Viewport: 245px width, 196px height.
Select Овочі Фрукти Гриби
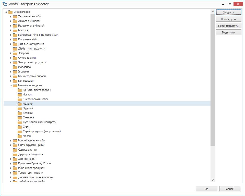pos(31,145)
